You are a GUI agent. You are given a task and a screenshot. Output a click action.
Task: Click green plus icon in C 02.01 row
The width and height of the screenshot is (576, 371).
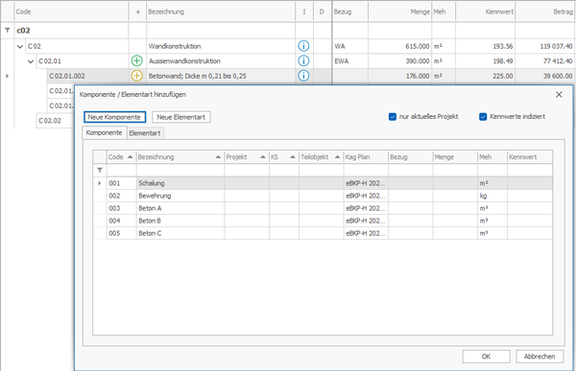click(137, 61)
